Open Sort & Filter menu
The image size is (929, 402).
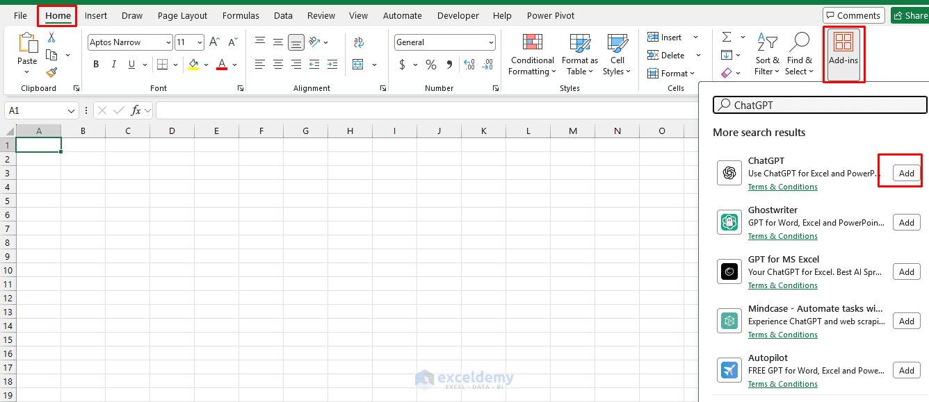[767, 54]
